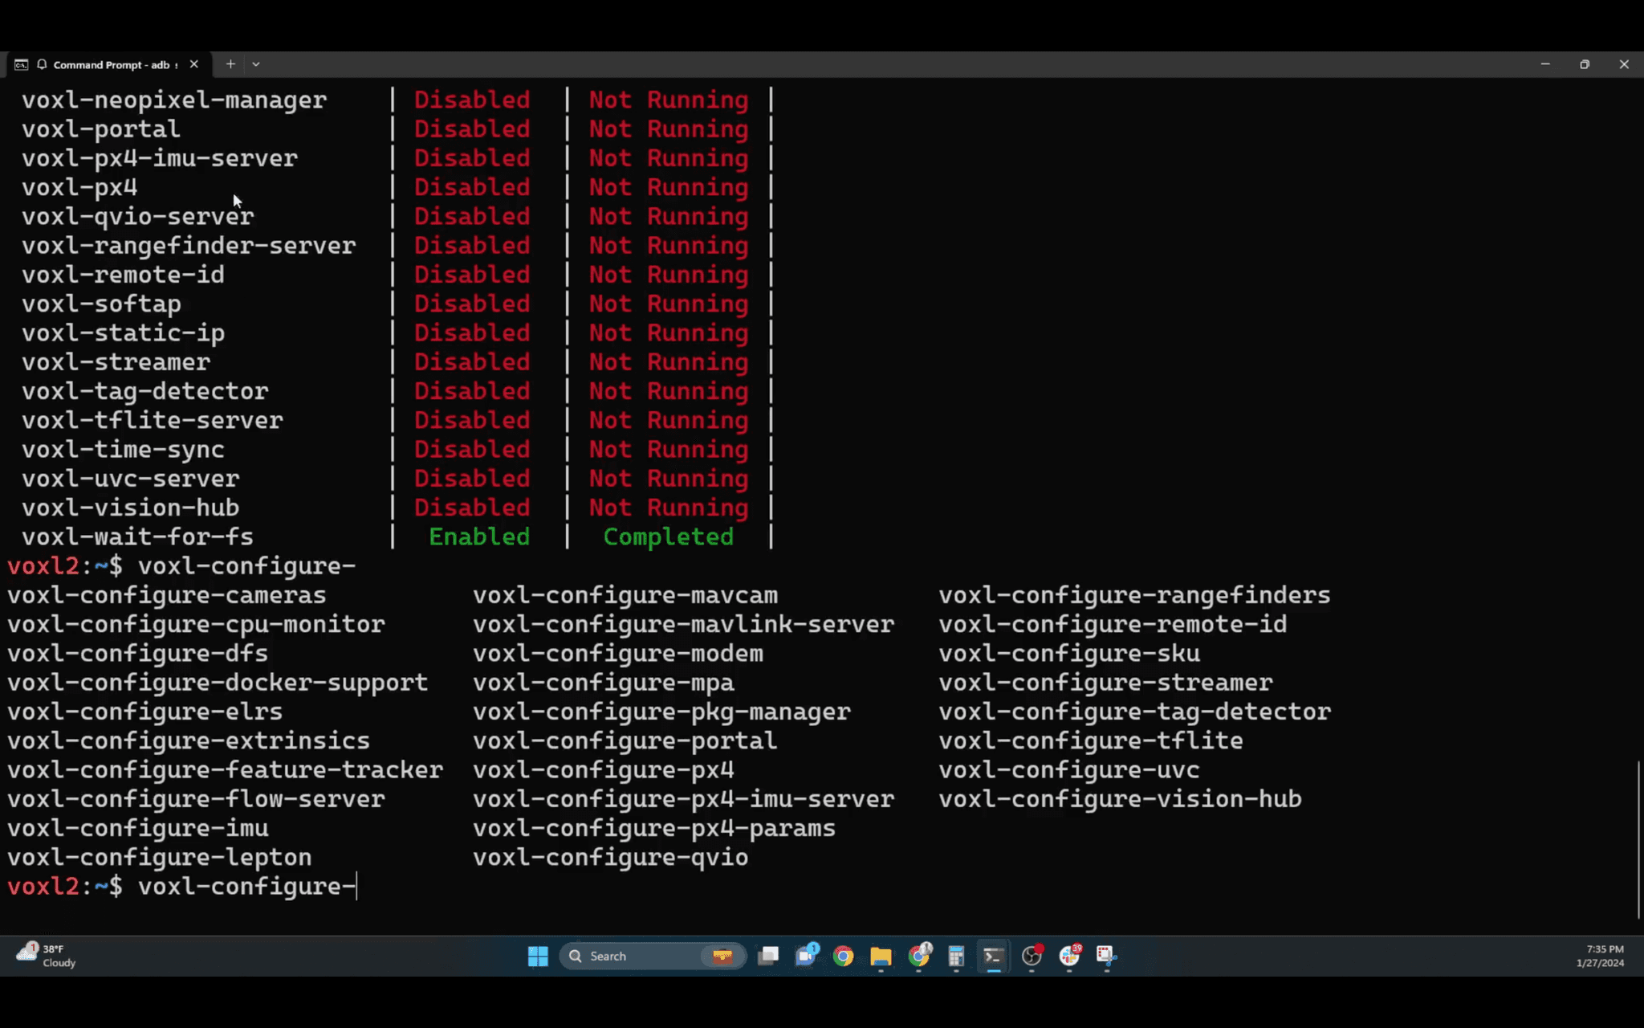The height and width of the screenshot is (1028, 1644).
Task: Add a new terminal tab
Action: pos(230,64)
